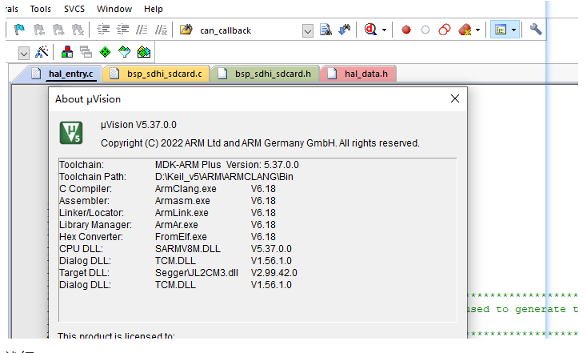Viewport: 587px width, 353px height.
Task: Switch to the hal_data.h tab
Action: click(x=358, y=74)
